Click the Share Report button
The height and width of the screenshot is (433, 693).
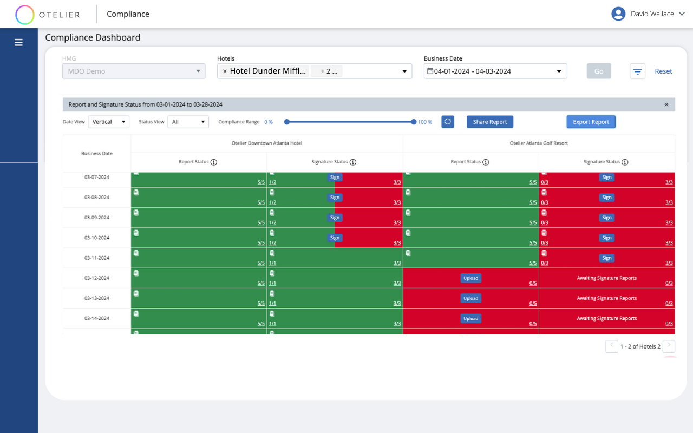tap(489, 122)
